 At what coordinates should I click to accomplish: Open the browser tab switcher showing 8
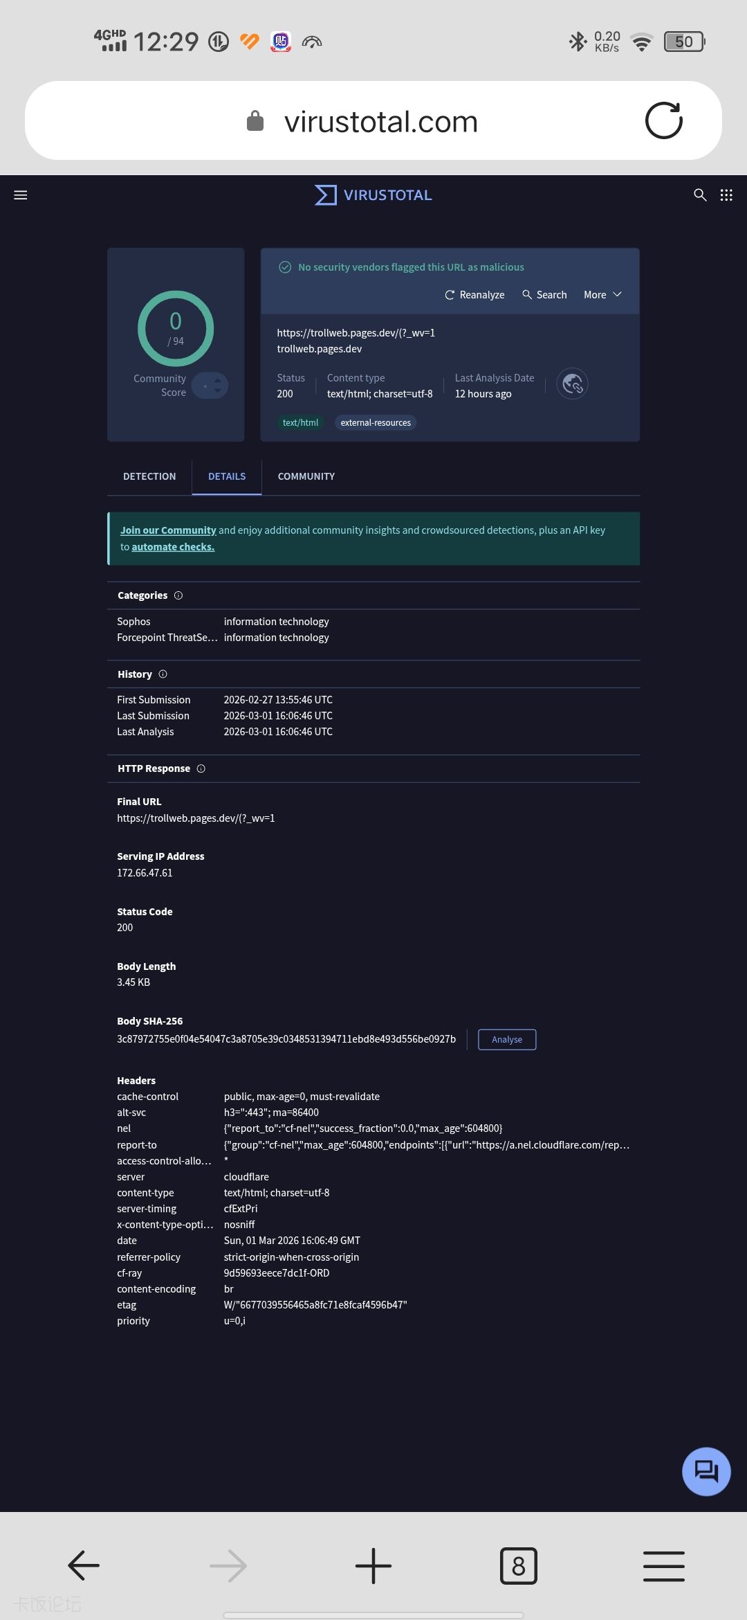pos(518,1565)
